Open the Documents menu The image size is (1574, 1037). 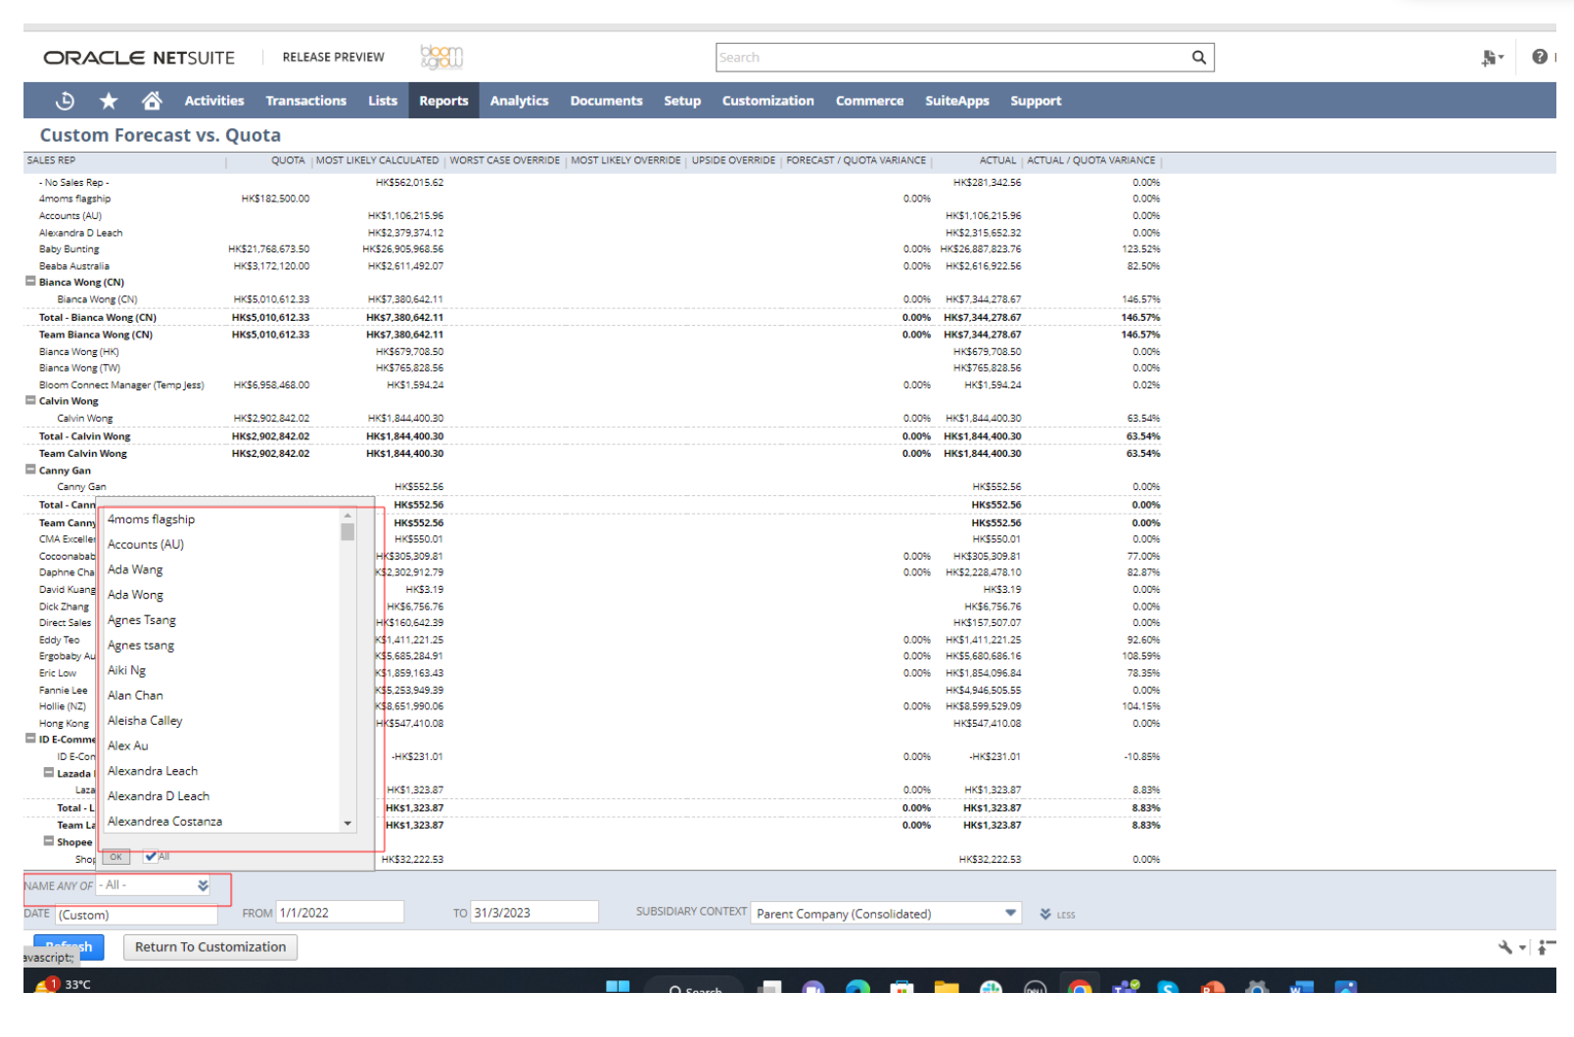606,101
